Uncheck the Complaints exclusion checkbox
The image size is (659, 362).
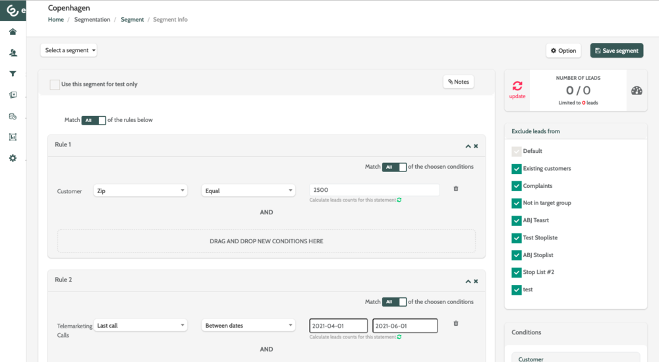(x=517, y=186)
